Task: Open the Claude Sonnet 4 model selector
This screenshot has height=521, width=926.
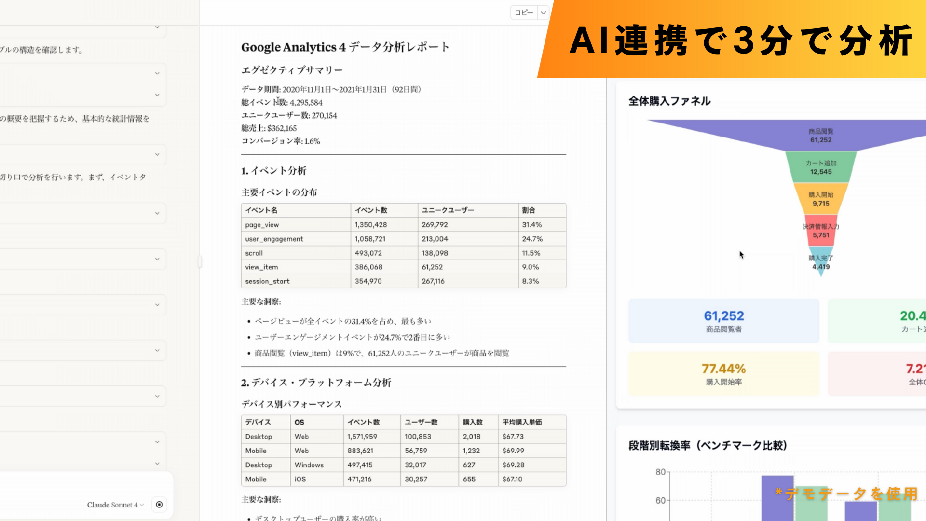Action: (115, 505)
